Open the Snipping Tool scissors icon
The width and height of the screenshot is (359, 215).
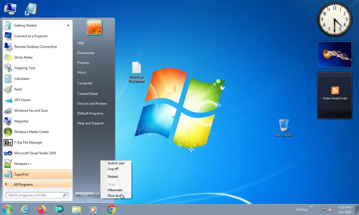click(8, 68)
